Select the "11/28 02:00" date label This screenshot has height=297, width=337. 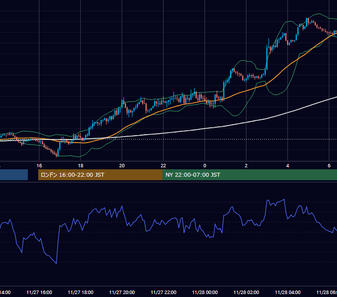(246, 293)
